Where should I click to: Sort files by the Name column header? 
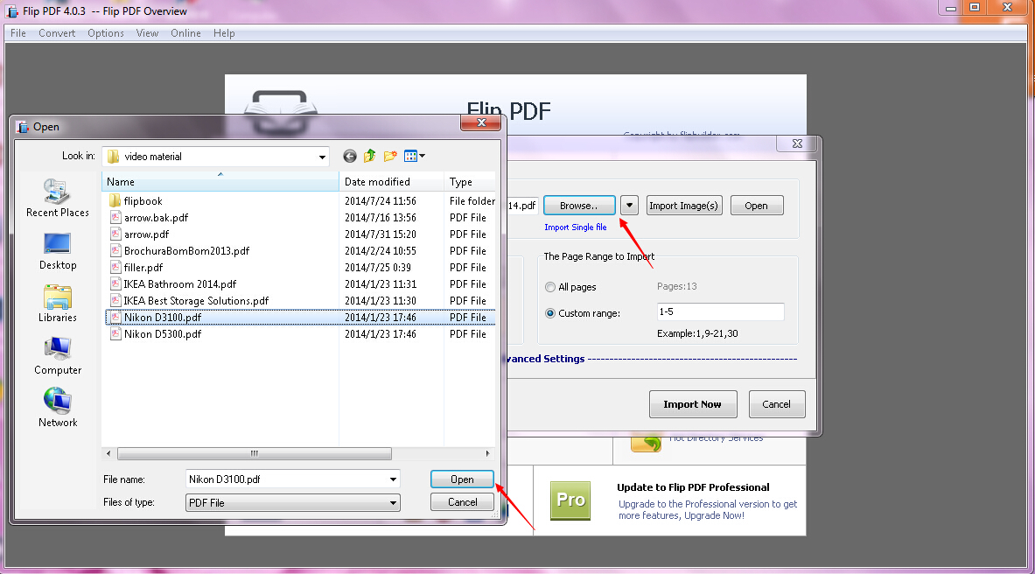(220, 182)
